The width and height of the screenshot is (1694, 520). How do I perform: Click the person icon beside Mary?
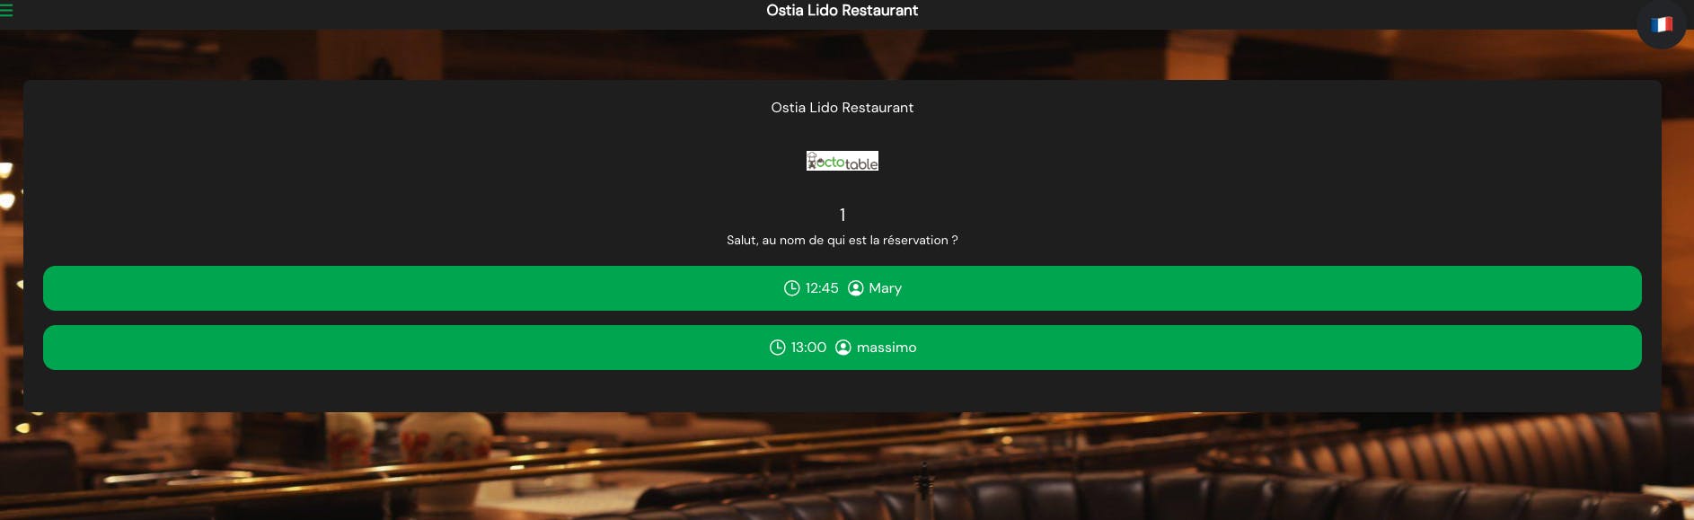[856, 288]
